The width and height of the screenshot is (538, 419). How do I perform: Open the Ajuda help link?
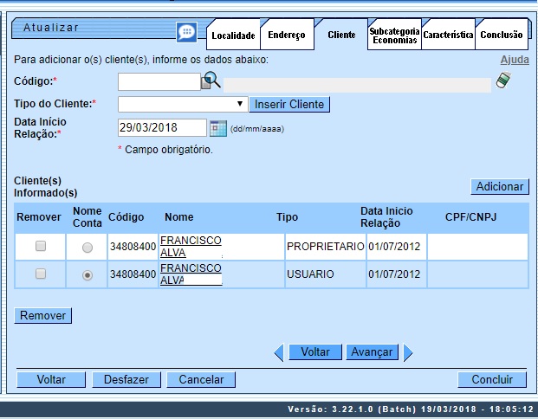[x=515, y=60]
